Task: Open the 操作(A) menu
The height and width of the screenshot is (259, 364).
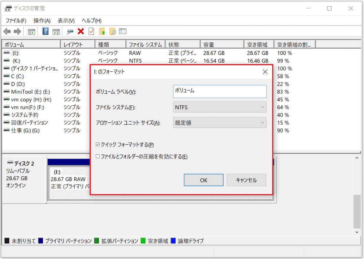Action: tap(42, 20)
